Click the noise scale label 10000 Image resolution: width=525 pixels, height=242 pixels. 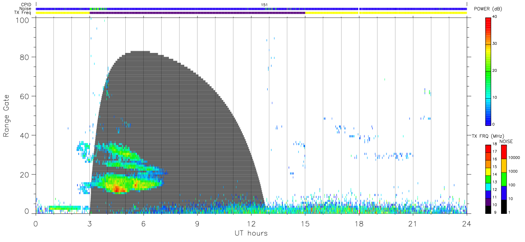(x=514, y=158)
